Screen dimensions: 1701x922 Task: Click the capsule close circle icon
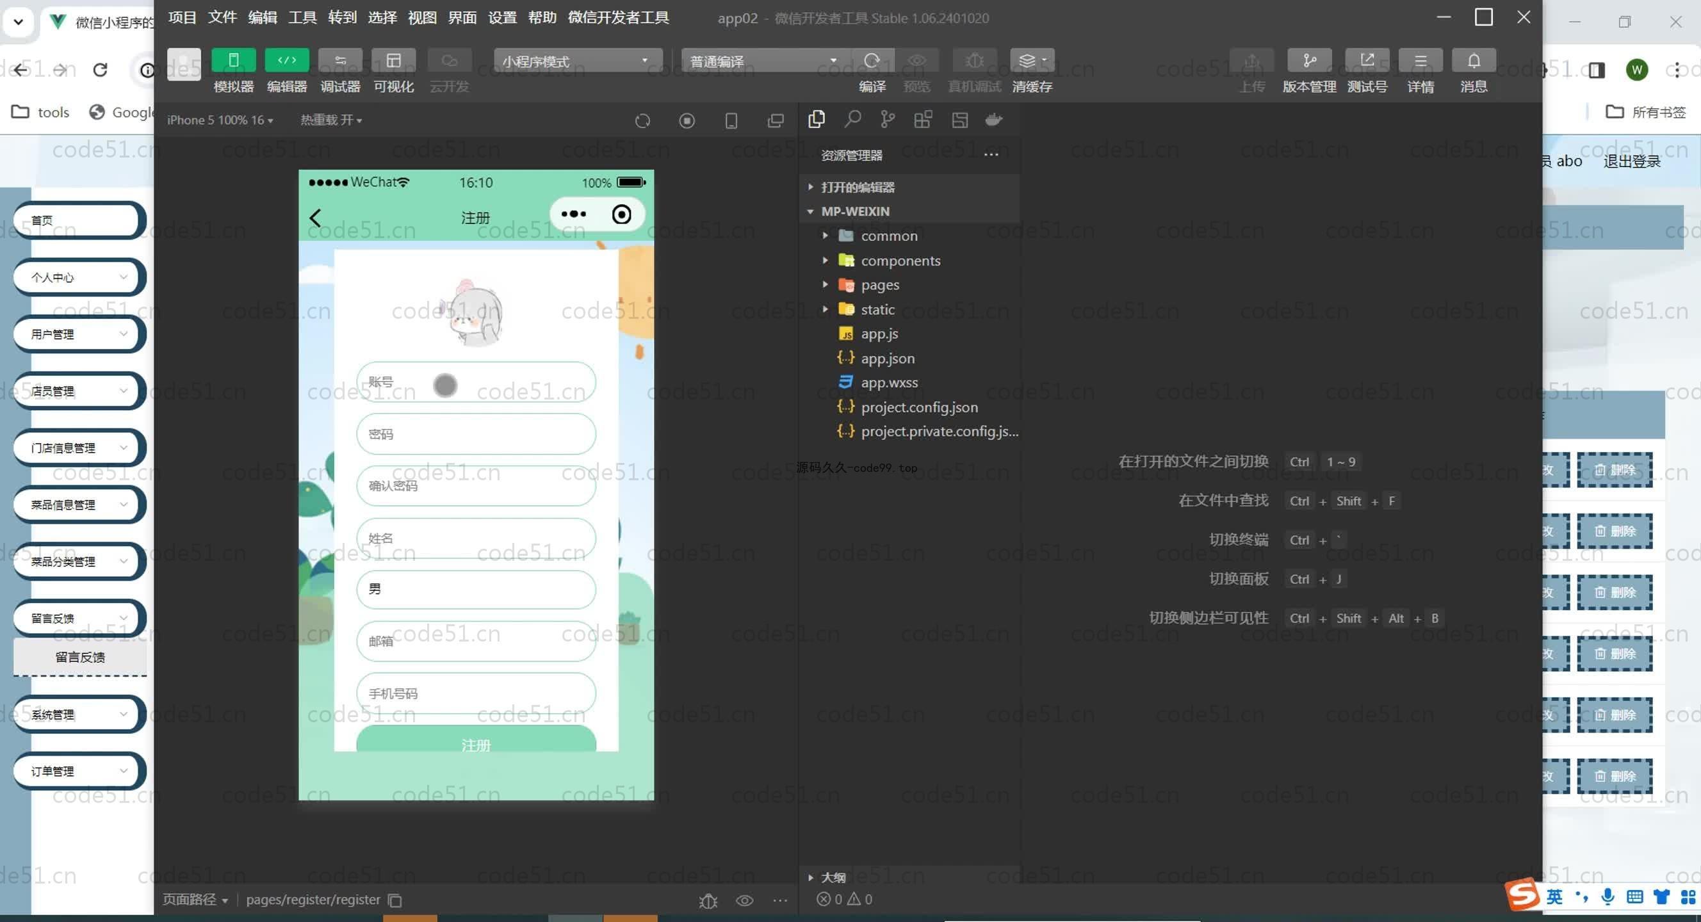coord(621,214)
